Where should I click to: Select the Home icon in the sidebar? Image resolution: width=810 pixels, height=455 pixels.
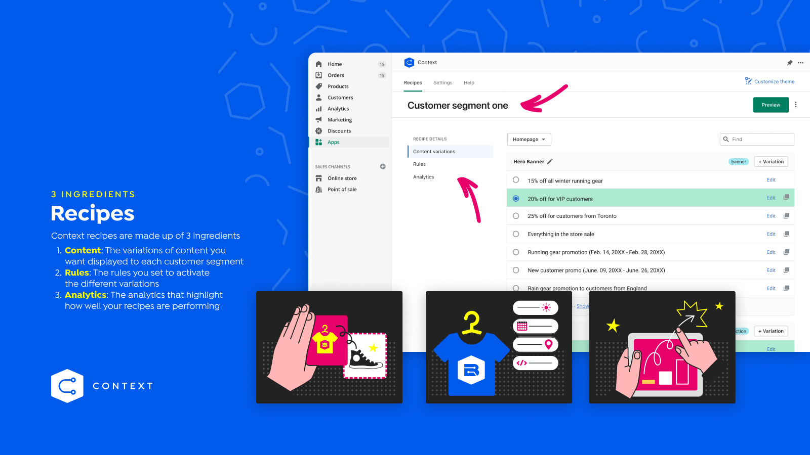(x=318, y=64)
